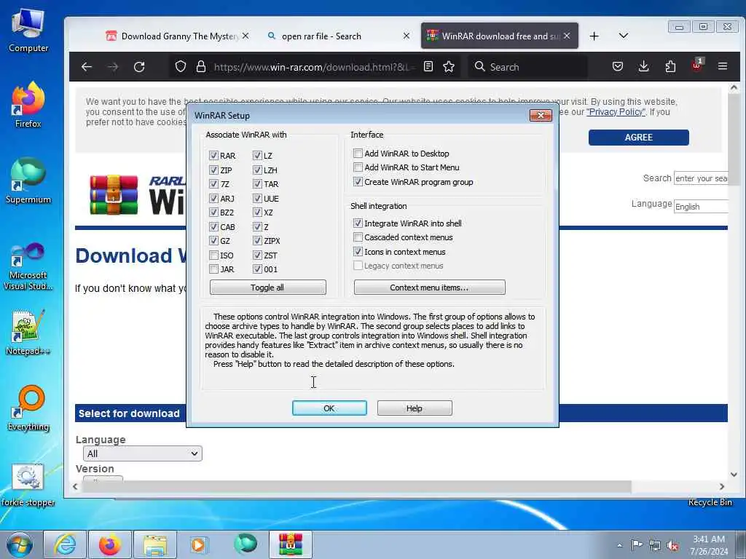Uncheck Create WinRAR program group
Image resolution: width=746 pixels, height=559 pixels.
(358, 181)
